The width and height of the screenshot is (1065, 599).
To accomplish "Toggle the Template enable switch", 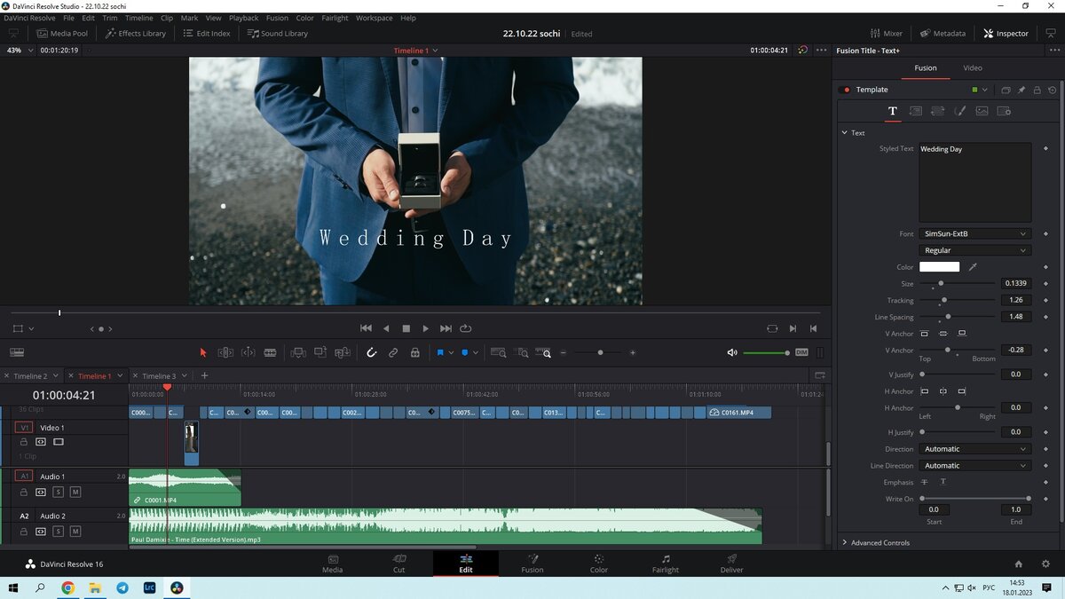I will tap(844, 90).
